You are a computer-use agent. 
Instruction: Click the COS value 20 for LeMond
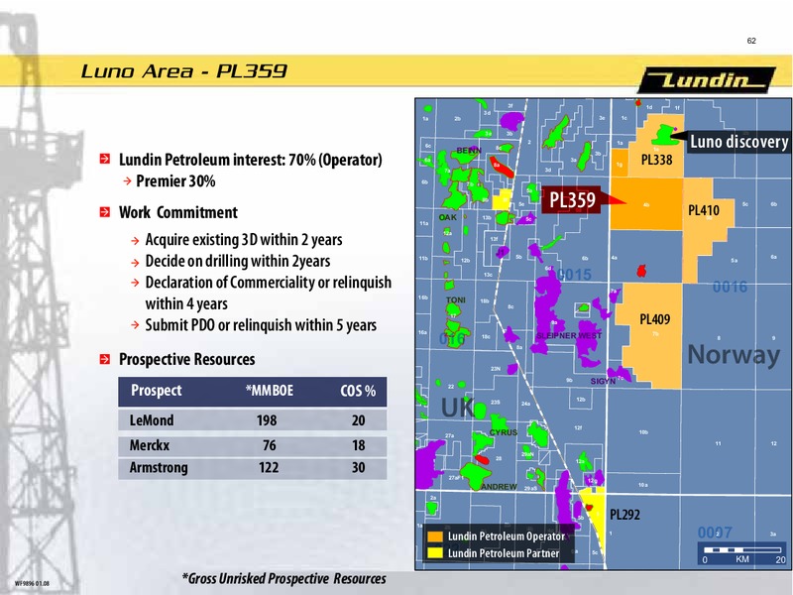[359, 420]
